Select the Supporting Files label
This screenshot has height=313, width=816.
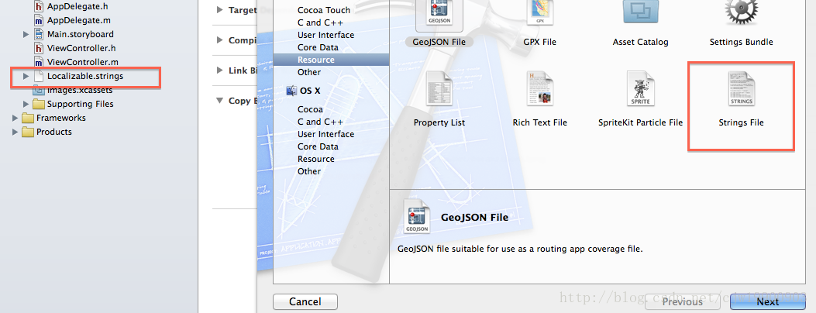[80, 104]
